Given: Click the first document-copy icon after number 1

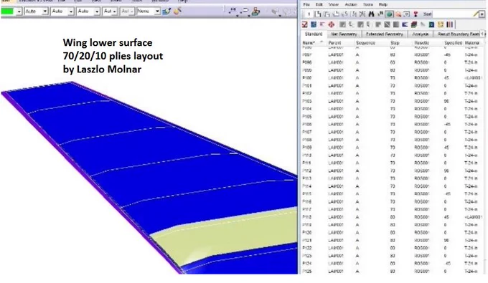Looking at the screenshot, I should click(318, 14).
